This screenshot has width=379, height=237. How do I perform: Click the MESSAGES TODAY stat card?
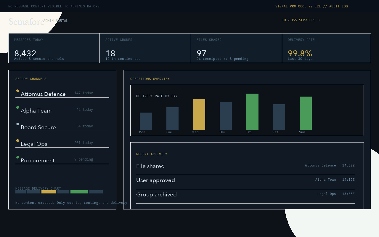pos(54,48)
